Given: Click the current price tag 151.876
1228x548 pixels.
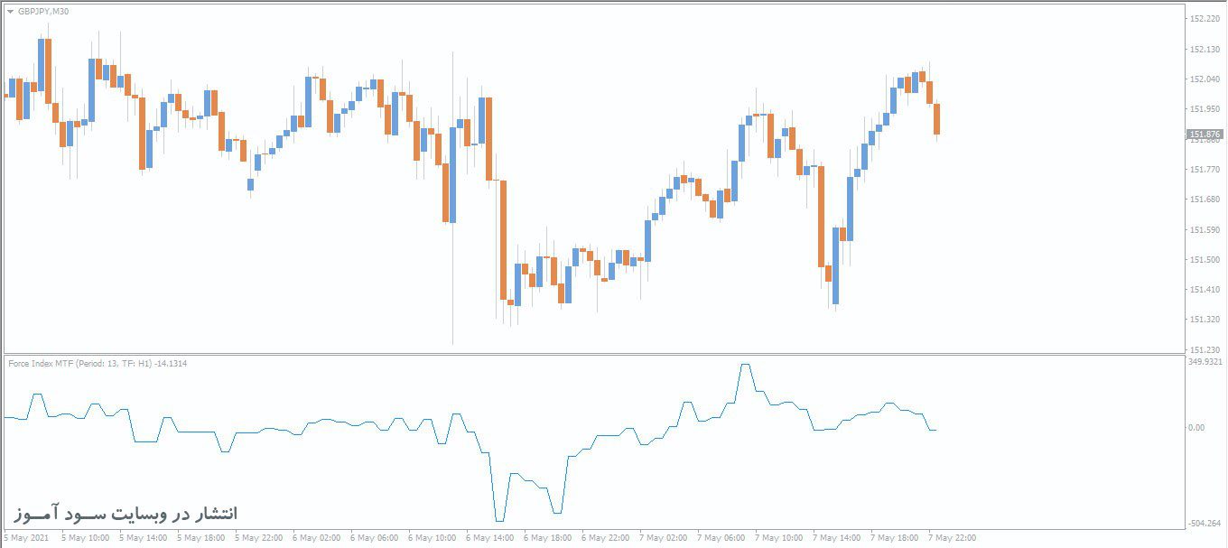Looking at the screenshot, I should tap(1205, 135).
